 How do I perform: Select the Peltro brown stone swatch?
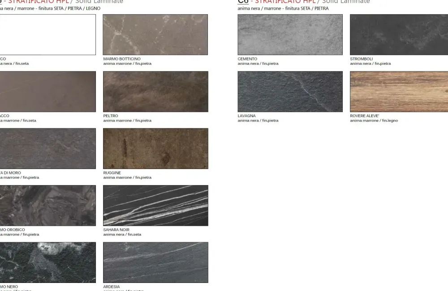[155, 92]
